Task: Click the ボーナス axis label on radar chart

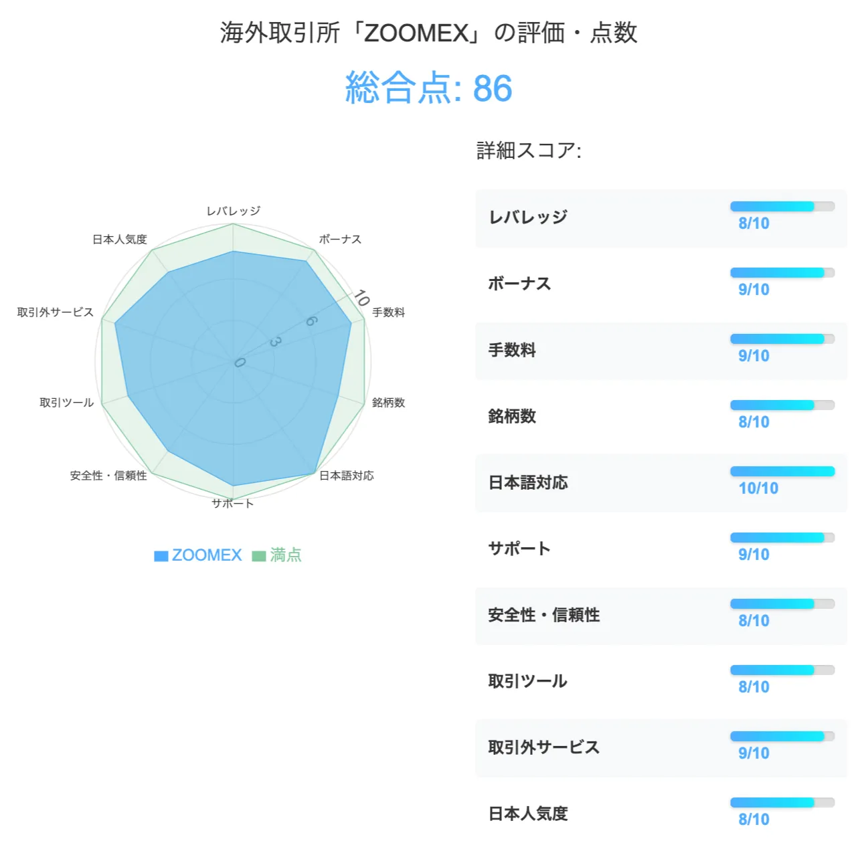Action: tap(340, 240)
